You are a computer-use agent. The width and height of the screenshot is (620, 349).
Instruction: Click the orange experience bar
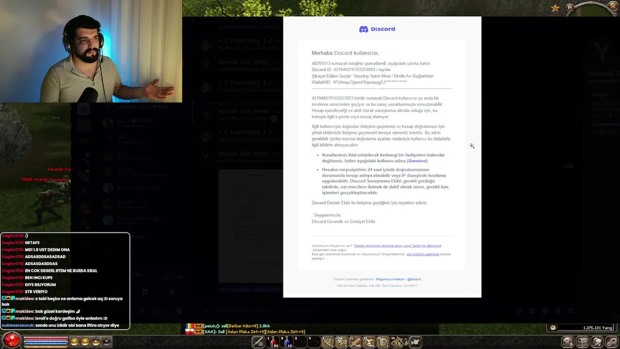[x=46, y=347]
